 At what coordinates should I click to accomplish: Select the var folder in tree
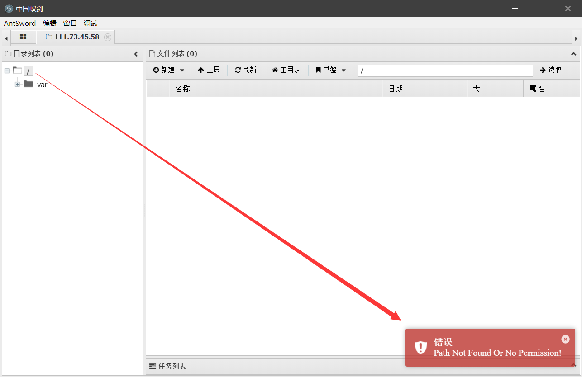(x=42, y=85)
